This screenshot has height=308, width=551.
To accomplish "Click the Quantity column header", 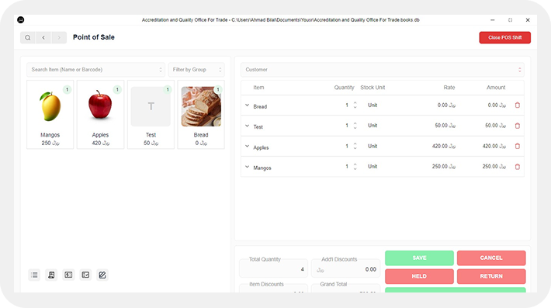I will [344, 88].
